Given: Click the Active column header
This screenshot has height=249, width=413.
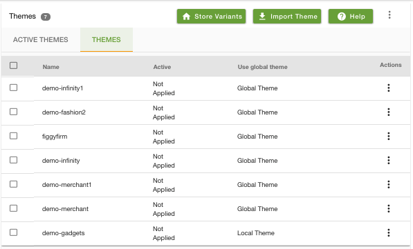Looking at the screenshot, I should click(x=162, y=67).
